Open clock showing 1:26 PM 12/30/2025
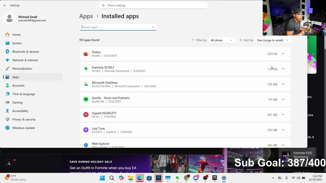 coord(315,178)
